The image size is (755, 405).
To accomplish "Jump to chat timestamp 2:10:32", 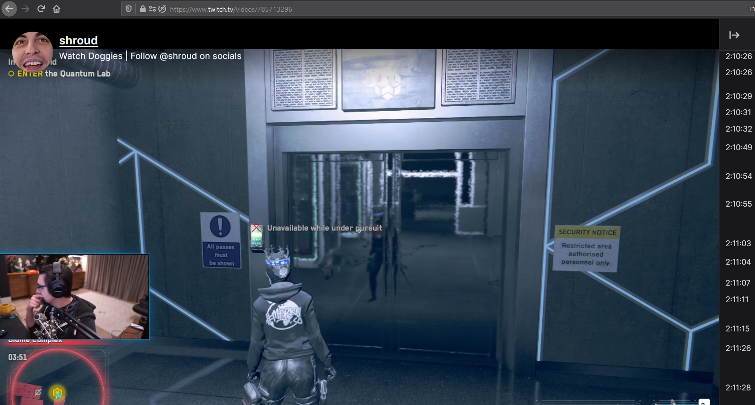I will [x=738, y=129].
